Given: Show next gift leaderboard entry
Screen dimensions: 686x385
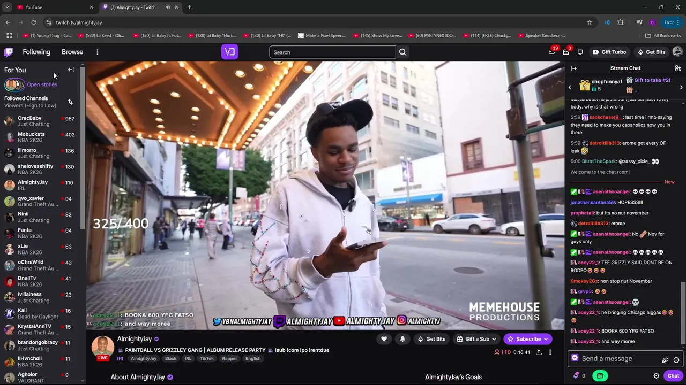Looking at the screenshot, I should (681, 87).
